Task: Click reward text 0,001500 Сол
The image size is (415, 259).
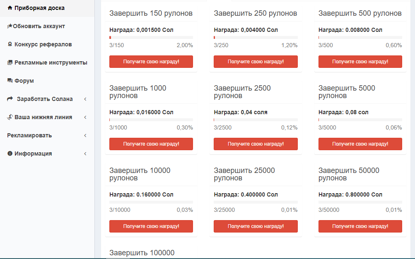Action: (x=155, y=30)
